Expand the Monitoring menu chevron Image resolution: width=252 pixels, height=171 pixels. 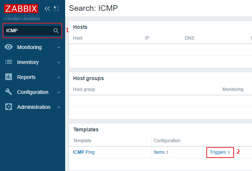59,48
